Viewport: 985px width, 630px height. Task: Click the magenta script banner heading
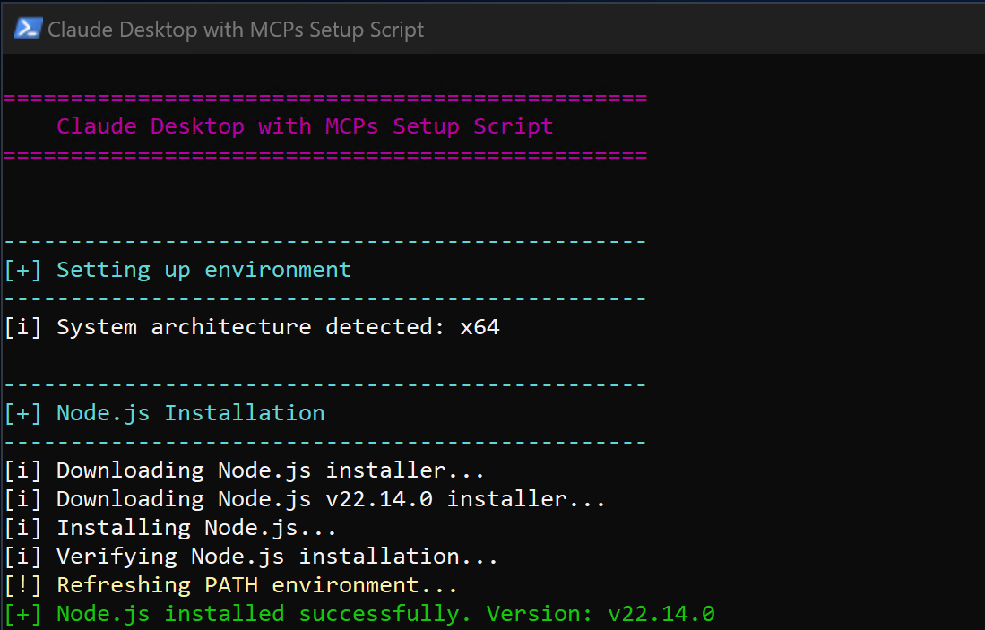304,125
